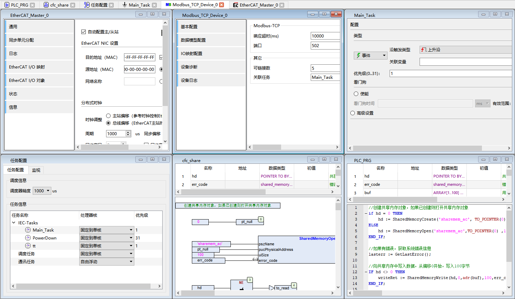
Task: Click the 响应超时 input field
Action: [x=325, y=36]
